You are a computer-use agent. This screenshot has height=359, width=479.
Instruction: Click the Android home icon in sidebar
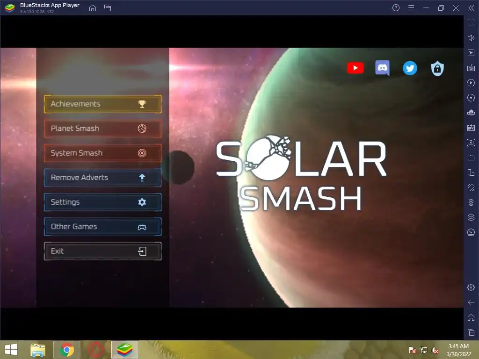(x=471, y=317)
